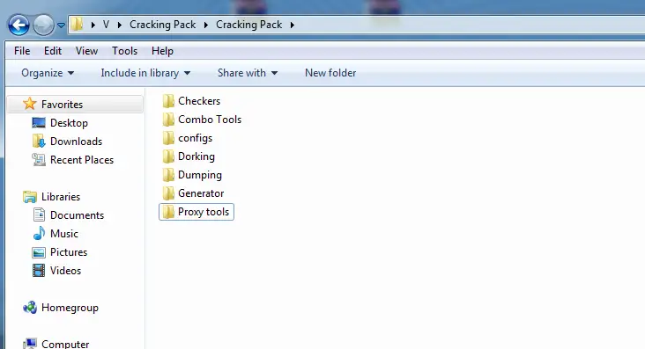Open the Videos library
The height and width of the screenshot is (349, 645).
(x=65, y=271)
